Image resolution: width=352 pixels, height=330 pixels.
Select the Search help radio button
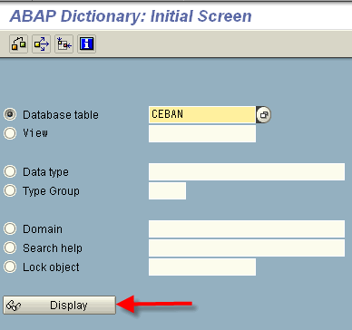click(10, 247)
